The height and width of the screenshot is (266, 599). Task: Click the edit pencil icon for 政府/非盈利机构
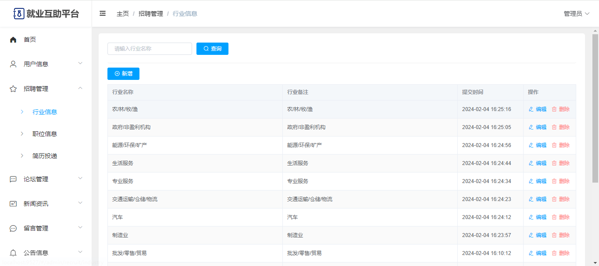point(531,127)
